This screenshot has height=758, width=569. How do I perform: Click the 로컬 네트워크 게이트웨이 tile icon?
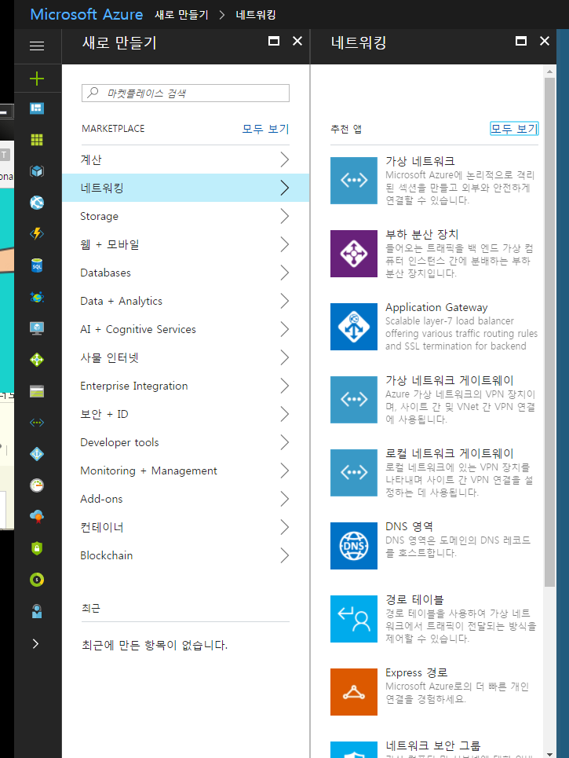coord(354,472)
